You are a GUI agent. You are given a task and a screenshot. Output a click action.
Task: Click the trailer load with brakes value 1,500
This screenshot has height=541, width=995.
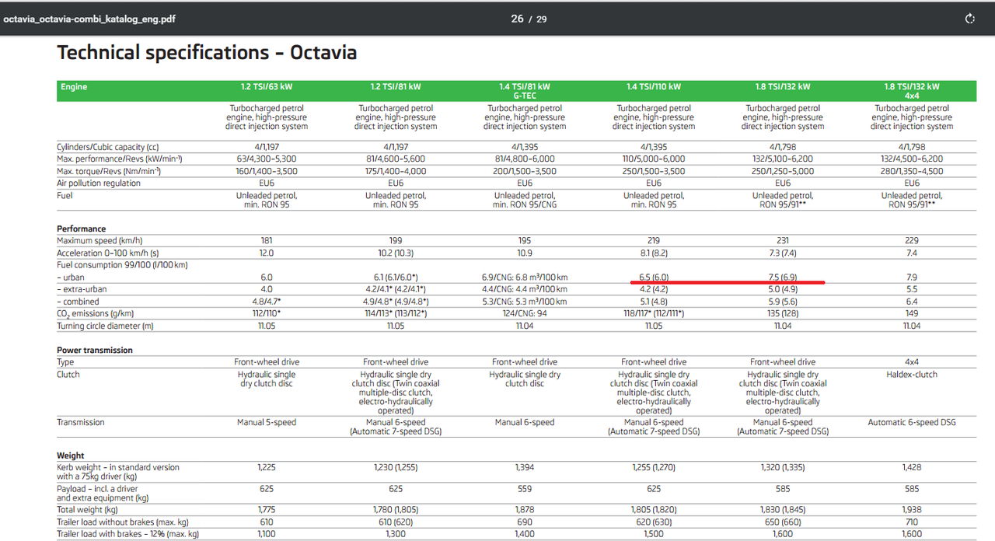click(654, 534)
